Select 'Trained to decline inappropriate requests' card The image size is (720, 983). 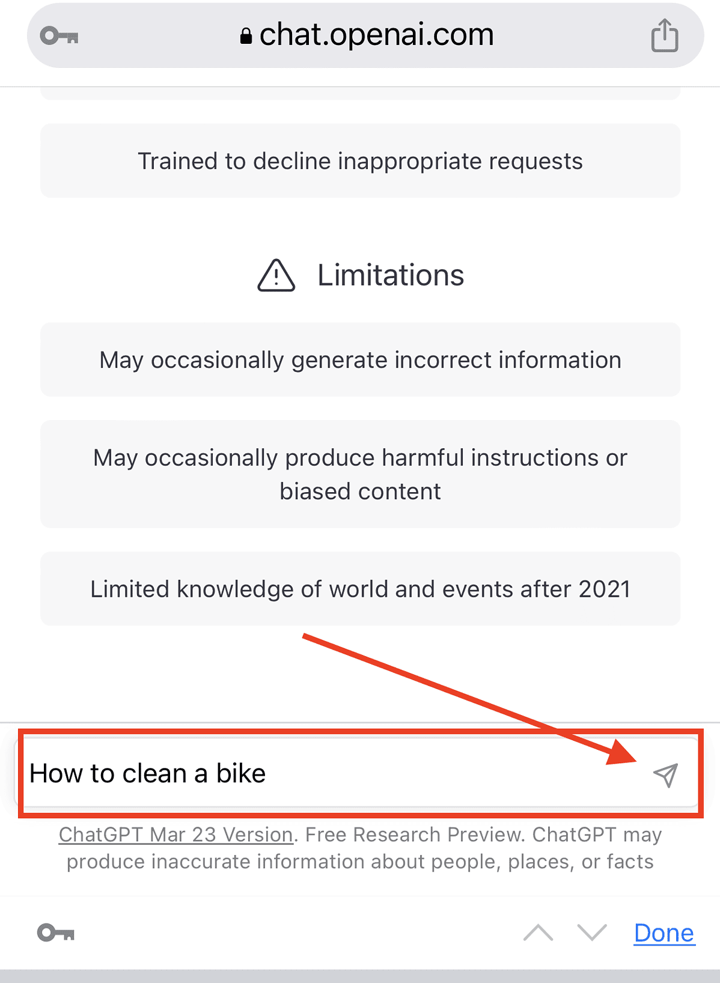tap(360, 161)
